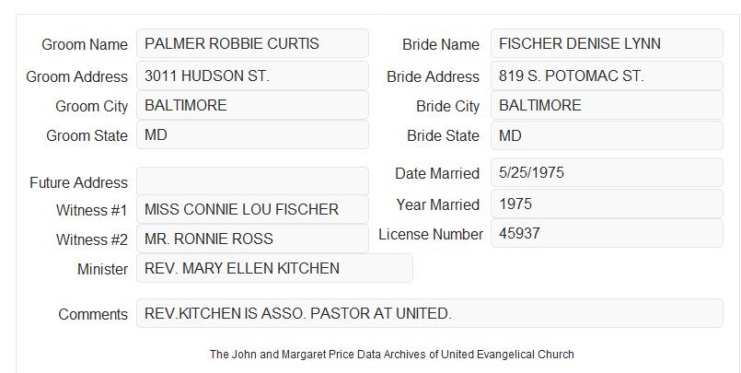
Task: Click the Groom Name label
Action: (x=85, y=44)
